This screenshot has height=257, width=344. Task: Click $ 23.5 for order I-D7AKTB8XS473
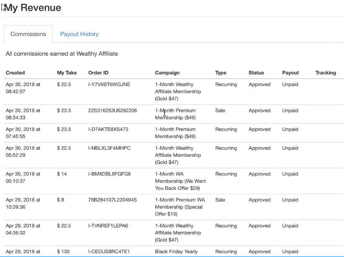64,129
